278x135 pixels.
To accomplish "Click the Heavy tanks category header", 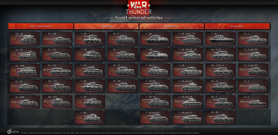I will (x=237, y=26).
